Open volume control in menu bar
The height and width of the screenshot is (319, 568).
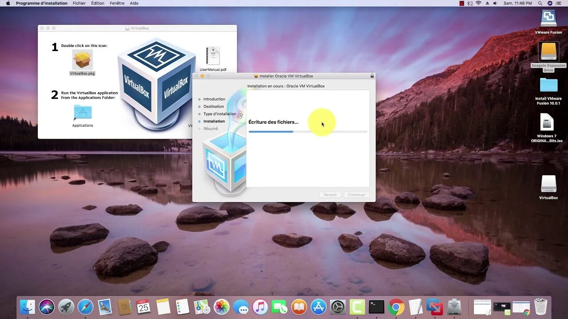[x=496, y=3]
